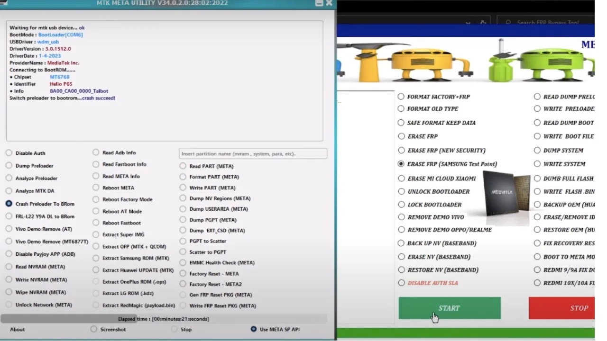The image size is (607, 341).
Task: Select the Screenshot option at the bottom
Action: click(93, 329)
